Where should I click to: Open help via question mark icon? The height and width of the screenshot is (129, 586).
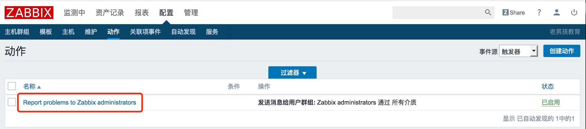(539, 12)
